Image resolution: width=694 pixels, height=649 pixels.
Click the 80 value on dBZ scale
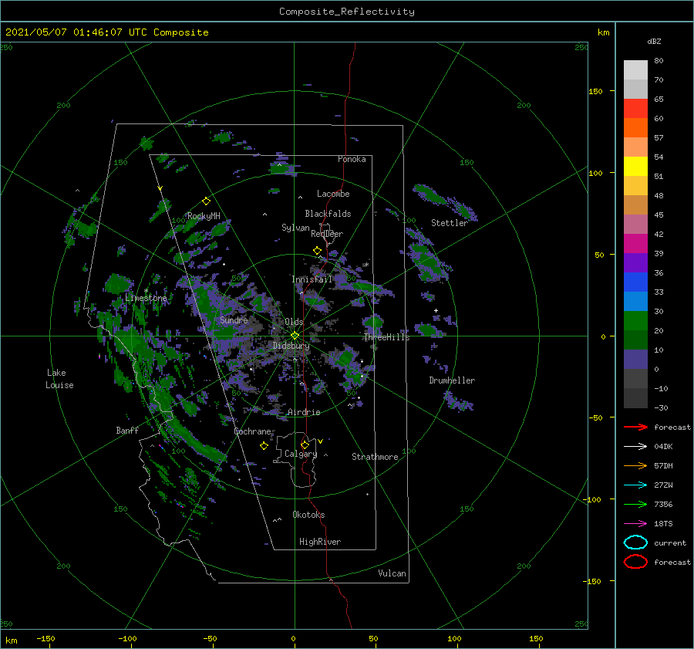tap(659, 60)
